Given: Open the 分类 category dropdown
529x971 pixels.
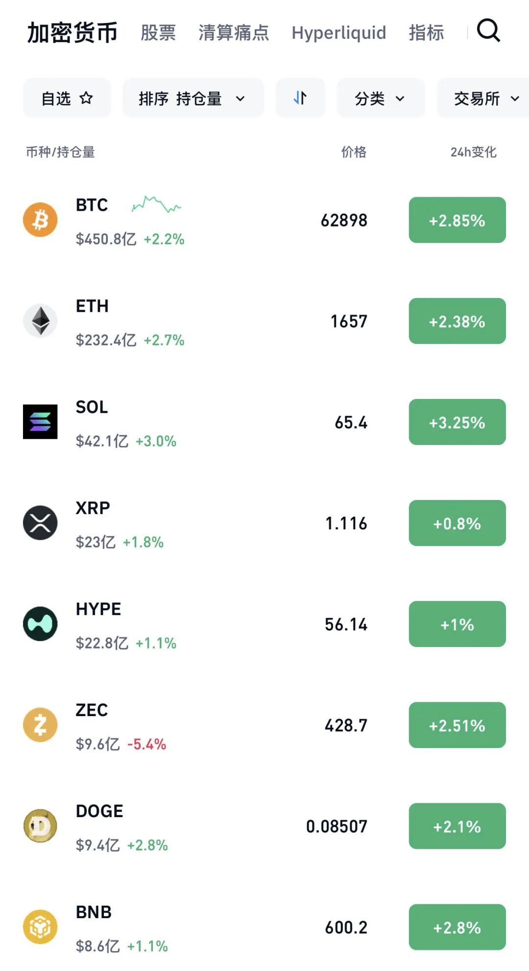Looking at the screenshot, I should [x=381, y=98].
